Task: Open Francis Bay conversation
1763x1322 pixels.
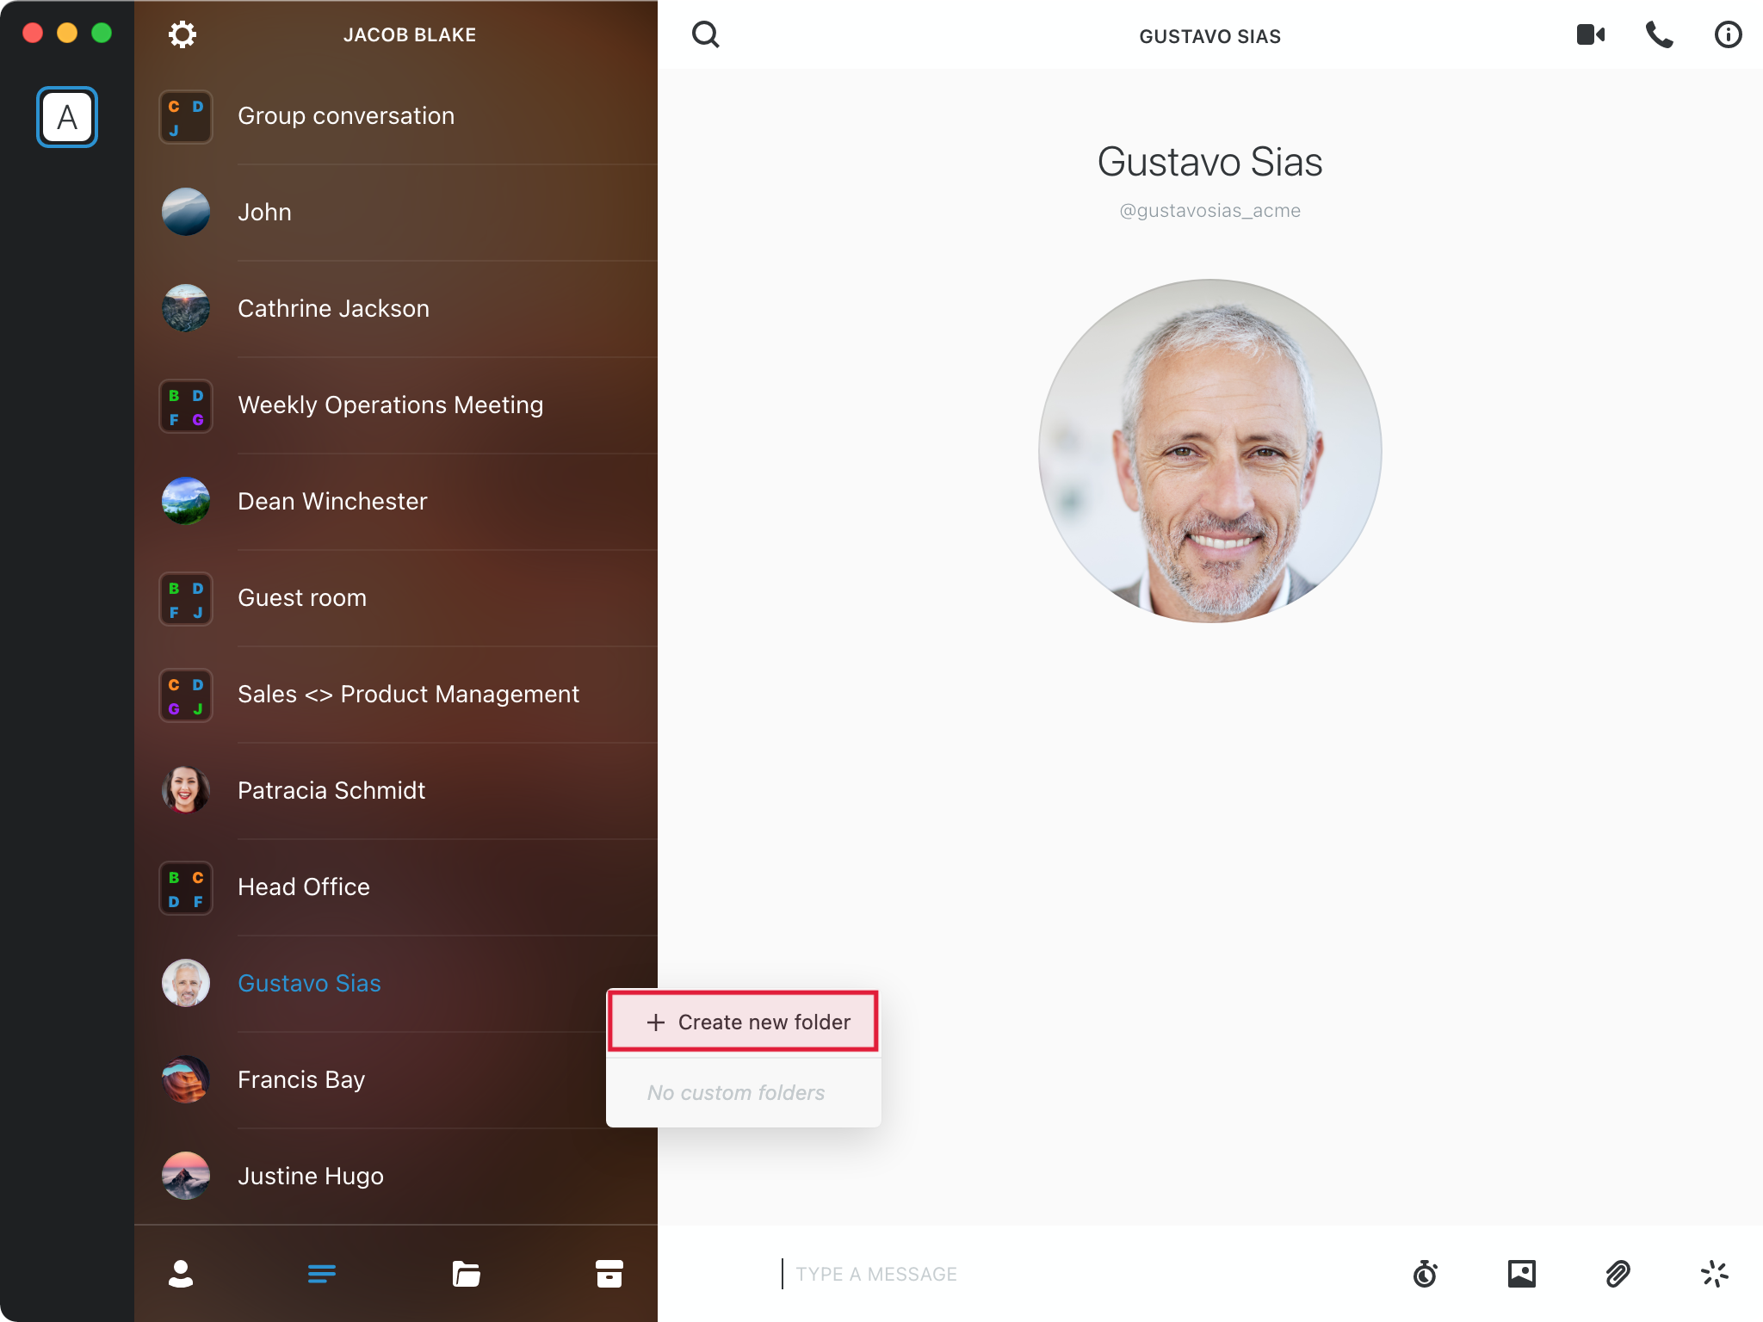Action: click(x=396, y=1080)
